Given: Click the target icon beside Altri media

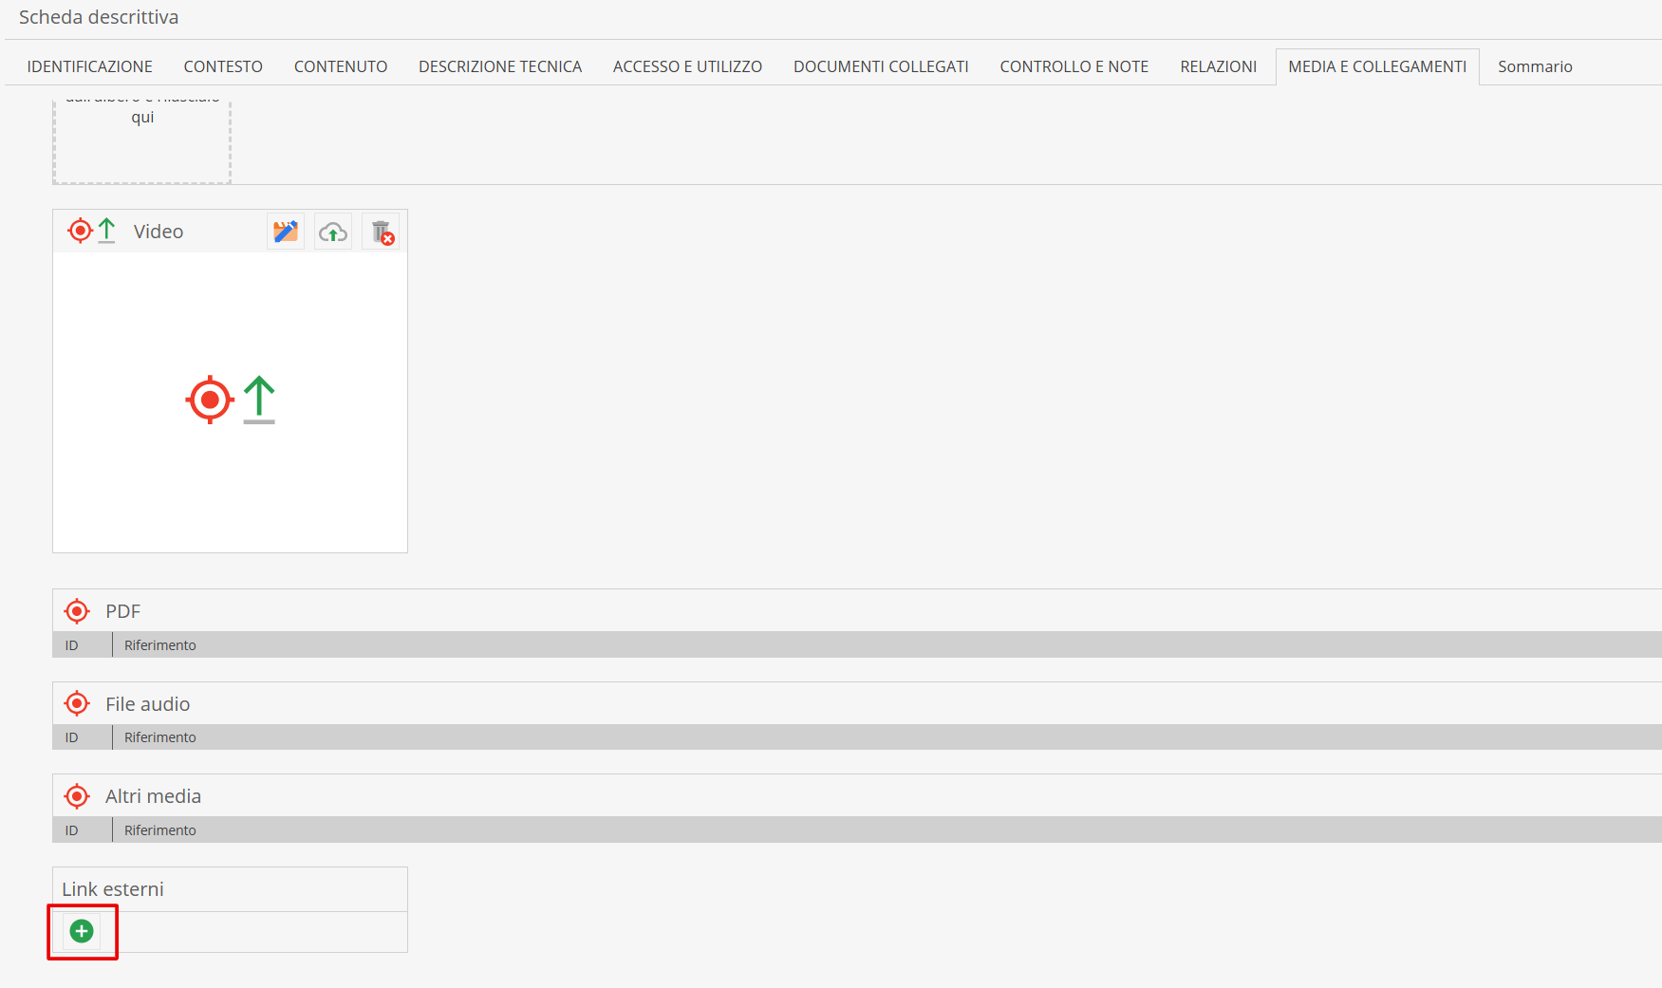Looking at the screenshot, I should click(x=77, y=796).
